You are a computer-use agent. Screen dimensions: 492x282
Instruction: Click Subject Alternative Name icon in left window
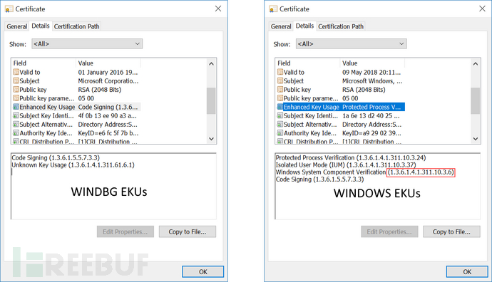16,125
